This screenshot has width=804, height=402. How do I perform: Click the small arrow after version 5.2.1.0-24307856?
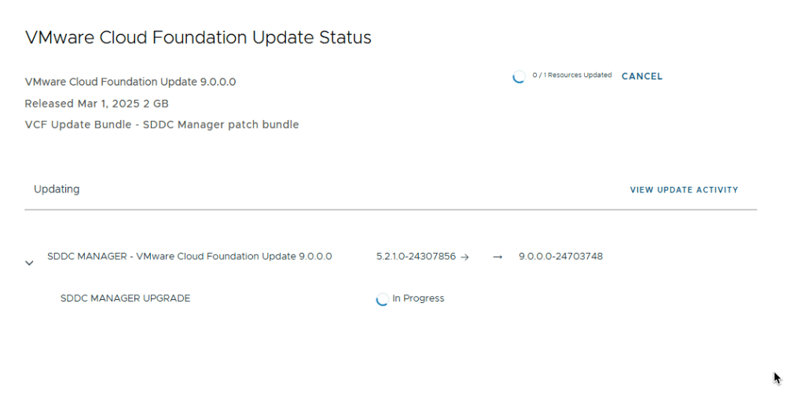pos(464,257)
